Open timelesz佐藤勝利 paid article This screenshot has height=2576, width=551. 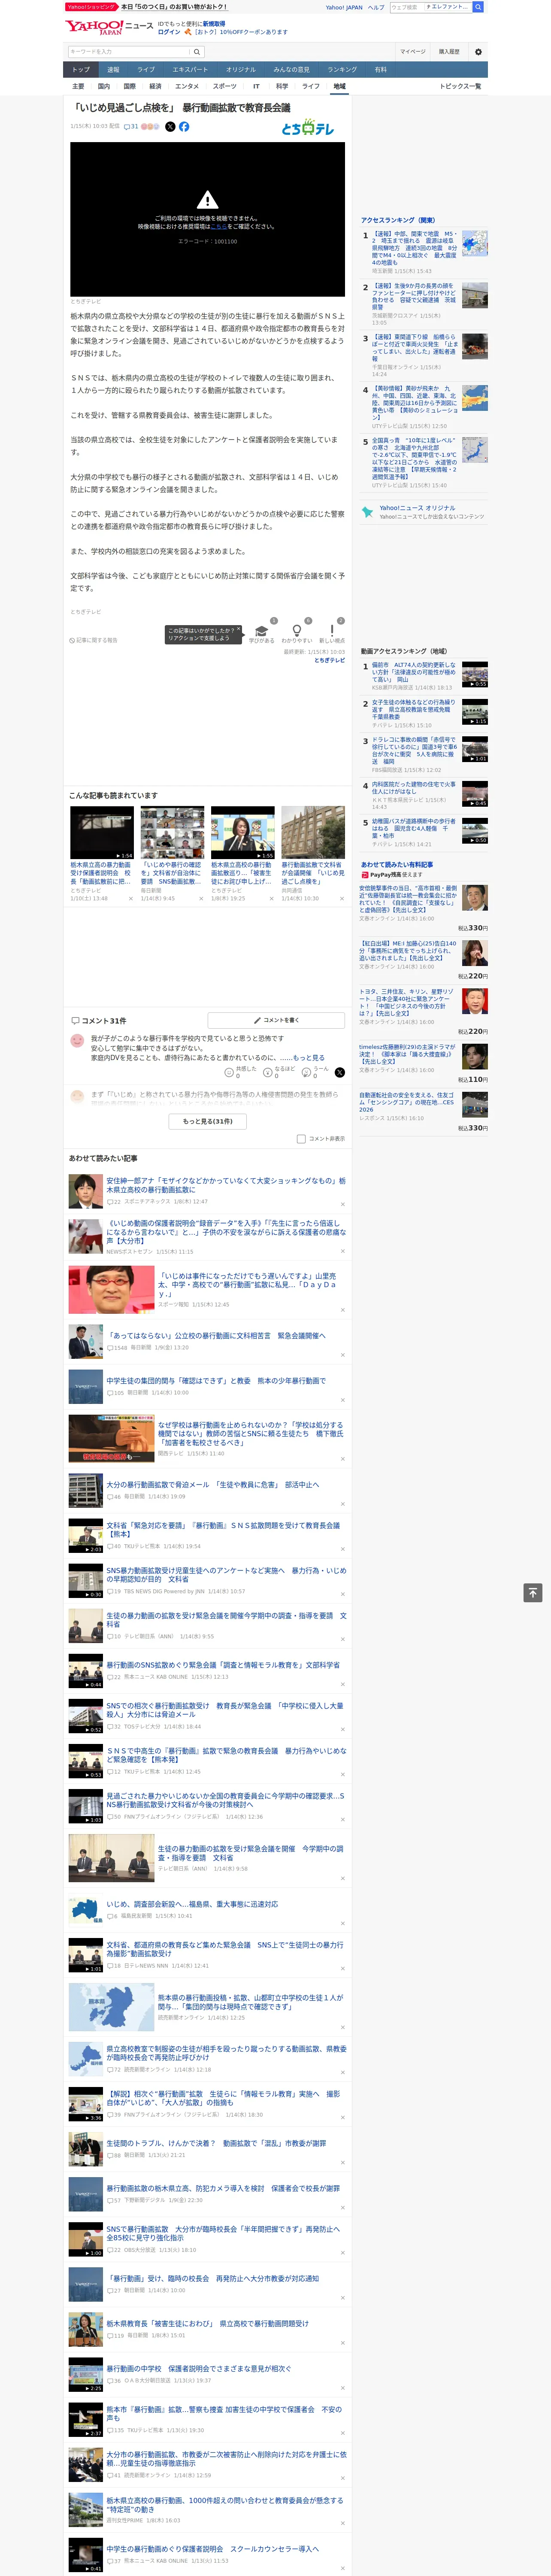(x=406, y=1054)
